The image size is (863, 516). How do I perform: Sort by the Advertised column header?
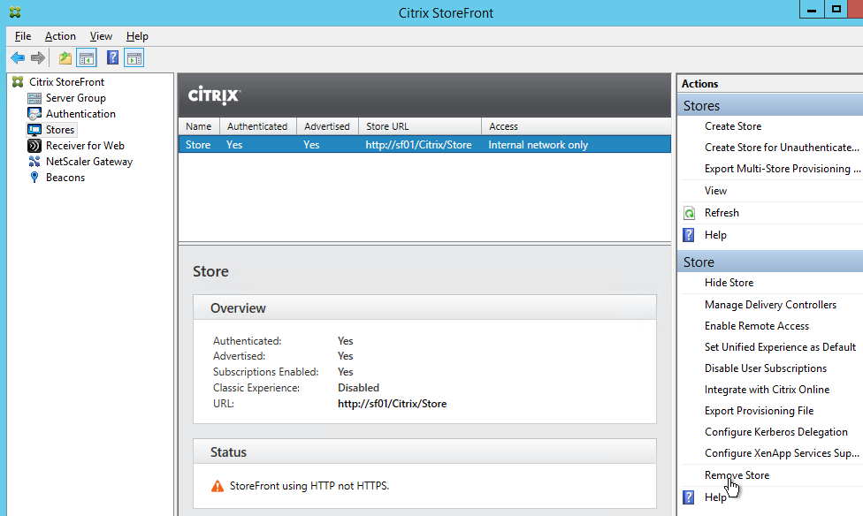click(x=327, y=126)
